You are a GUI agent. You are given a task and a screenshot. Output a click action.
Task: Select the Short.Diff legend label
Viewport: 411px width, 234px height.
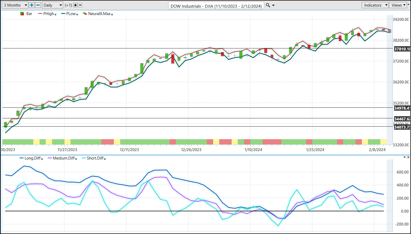pyautogui.click(x=95, y=158)
